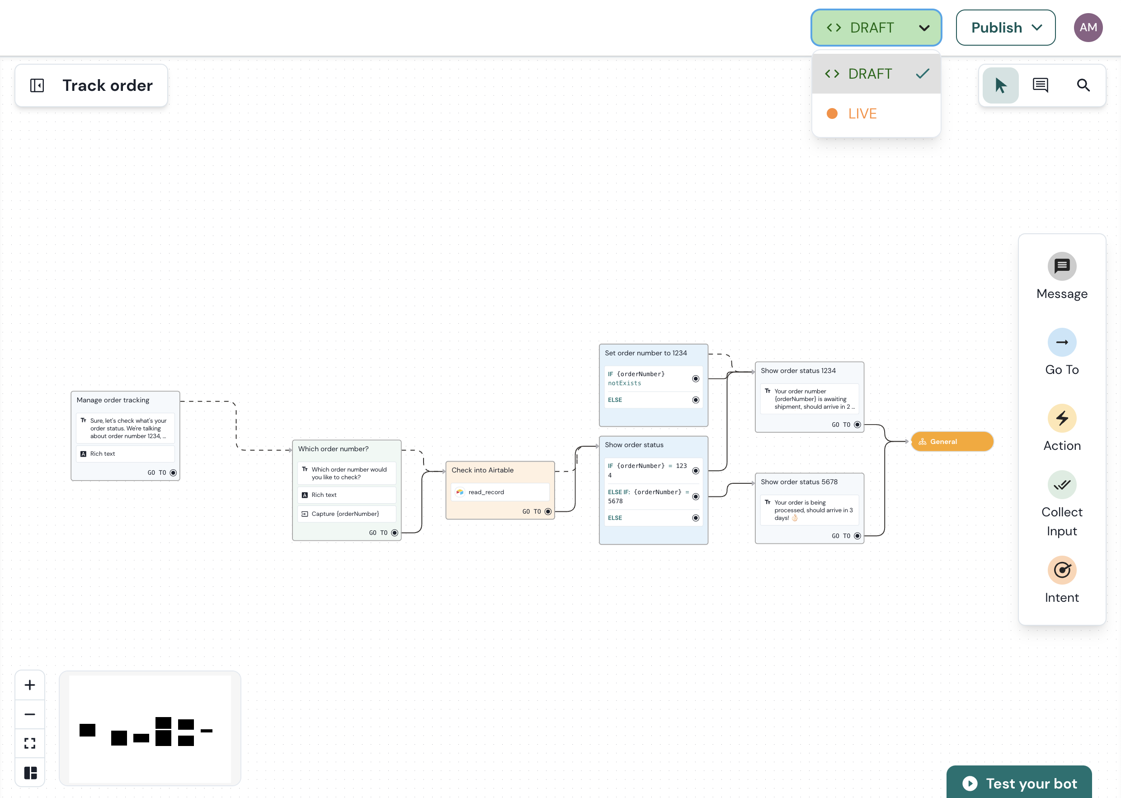Click GO TO port on Manage order tracking

tap(173, 473)
